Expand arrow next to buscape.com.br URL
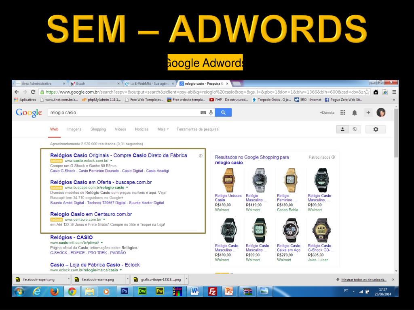 (x=127, y=188)
